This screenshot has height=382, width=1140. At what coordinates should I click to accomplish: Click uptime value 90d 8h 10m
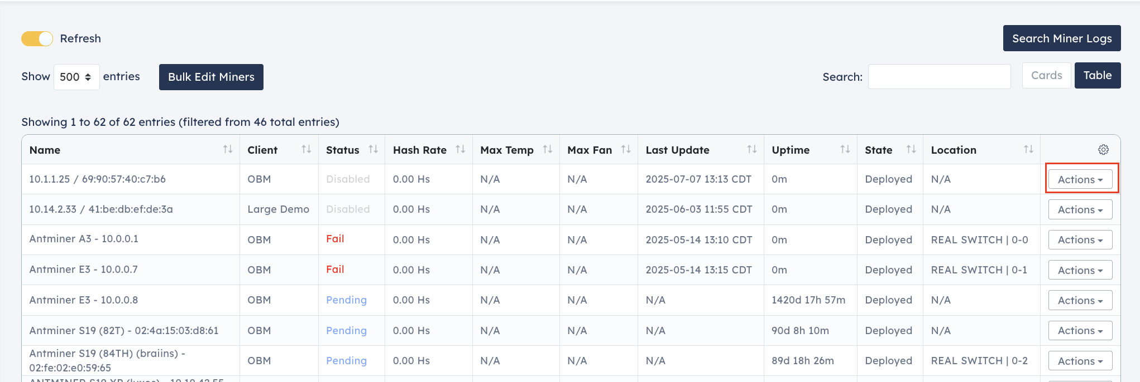800,331
